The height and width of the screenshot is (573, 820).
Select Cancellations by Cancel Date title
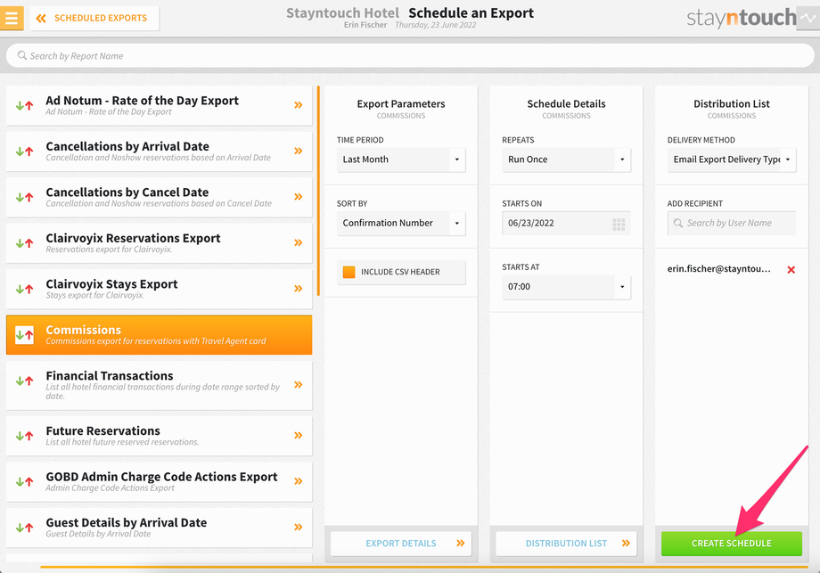(x=127, y=192)
